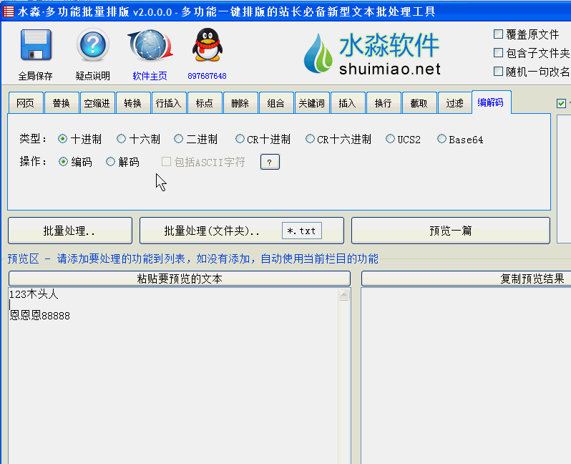
Task: Switch to the 过滤 tab
Action: [x=454, y=103]
